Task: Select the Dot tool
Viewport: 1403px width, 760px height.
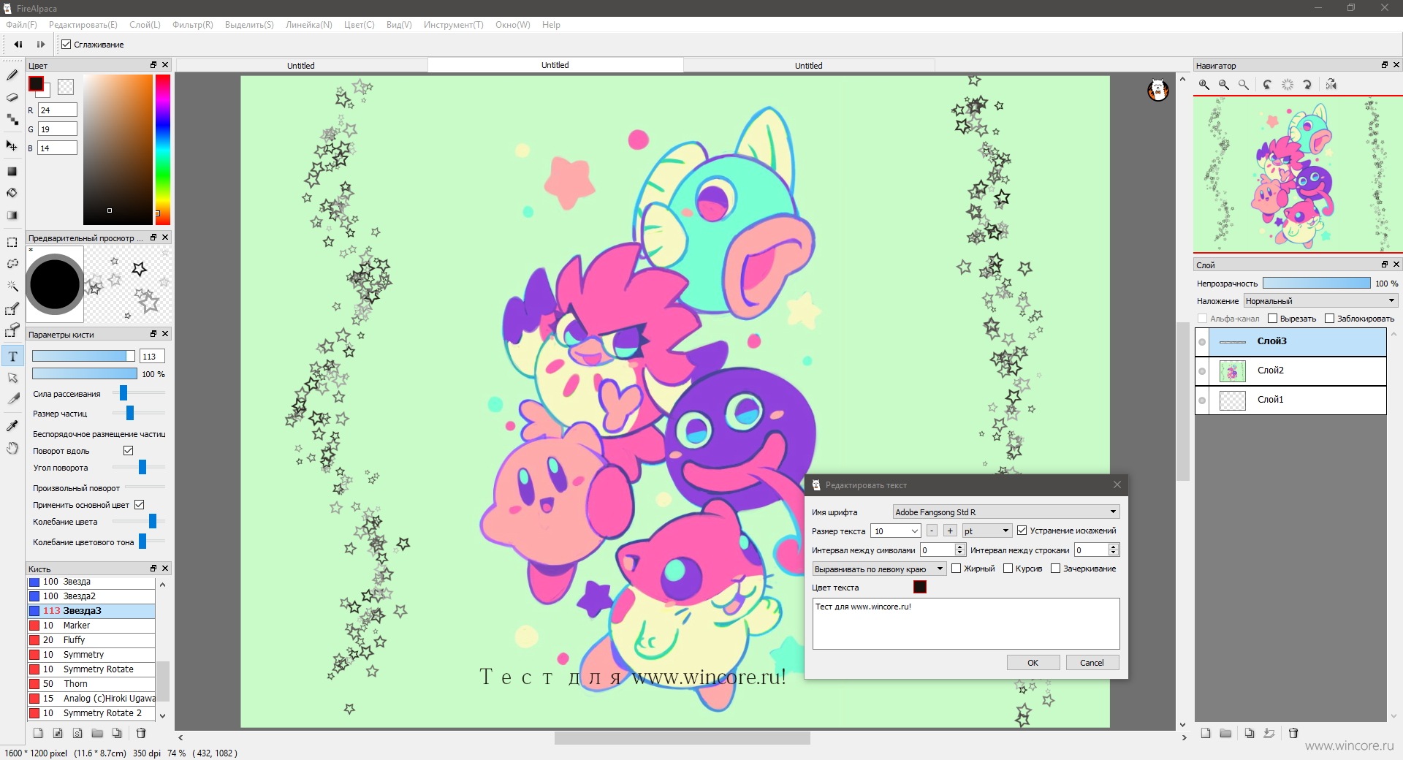Action: pyautogui.click(x=12, y=120)
